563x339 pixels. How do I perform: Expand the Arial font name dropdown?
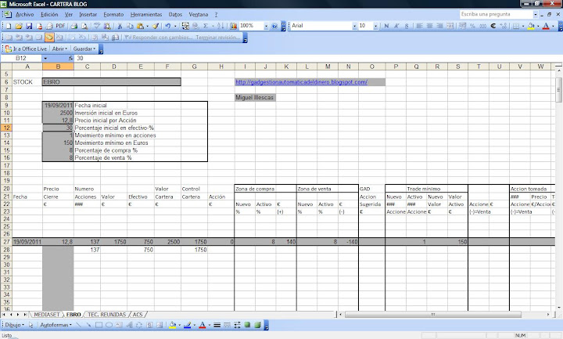(354, 26)
